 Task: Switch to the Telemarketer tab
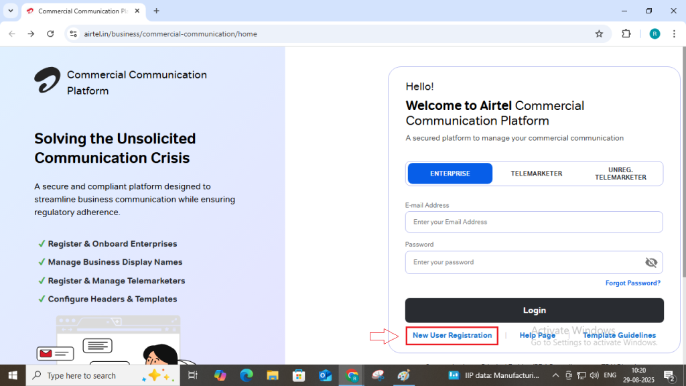(537, 174)
